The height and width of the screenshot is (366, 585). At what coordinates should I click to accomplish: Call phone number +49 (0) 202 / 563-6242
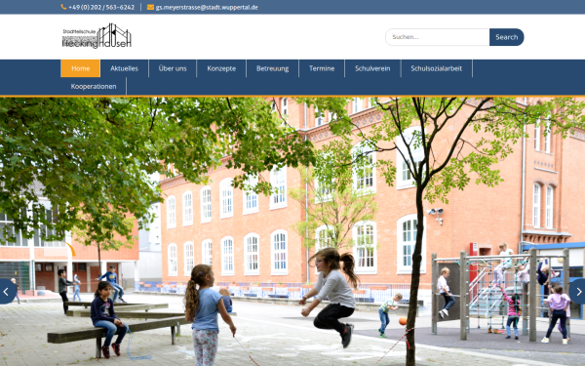pyautogui.click(x=101, y=7)
